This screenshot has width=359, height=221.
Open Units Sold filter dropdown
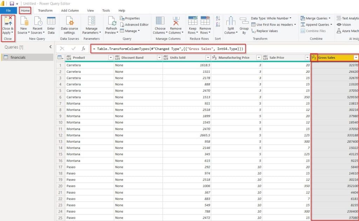click(208, 58)
